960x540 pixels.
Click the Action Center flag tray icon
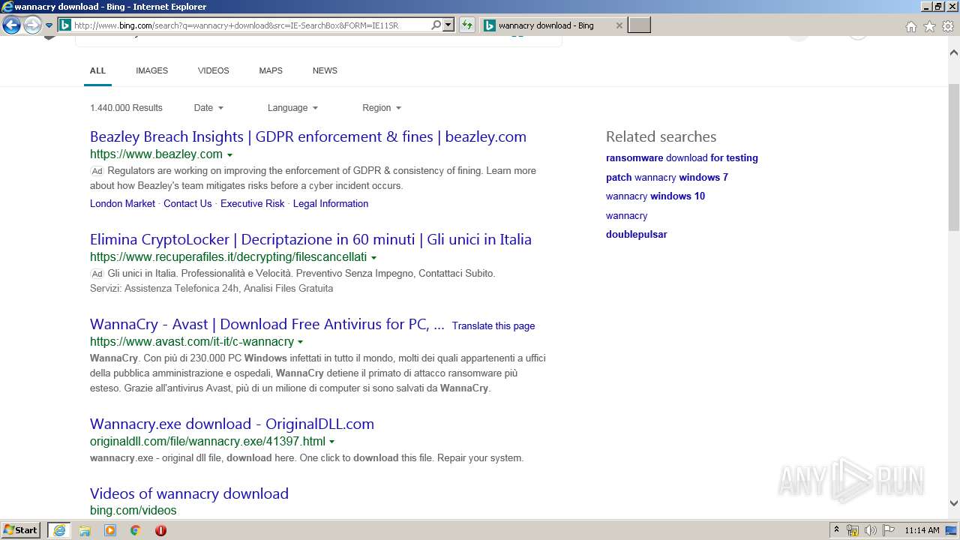(x=888, y=530)
